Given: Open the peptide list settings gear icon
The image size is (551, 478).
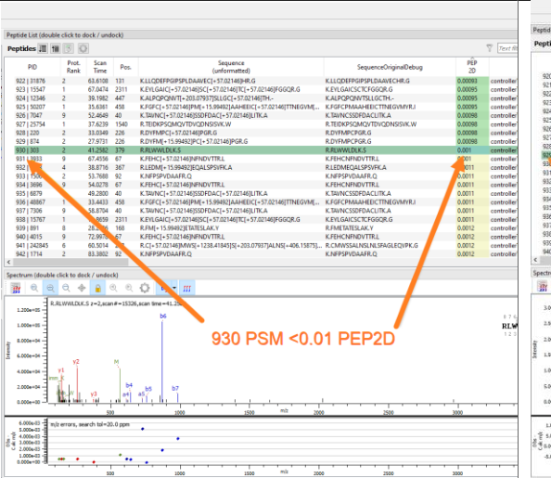Looking at the screenshot, I should click(83, 48).
